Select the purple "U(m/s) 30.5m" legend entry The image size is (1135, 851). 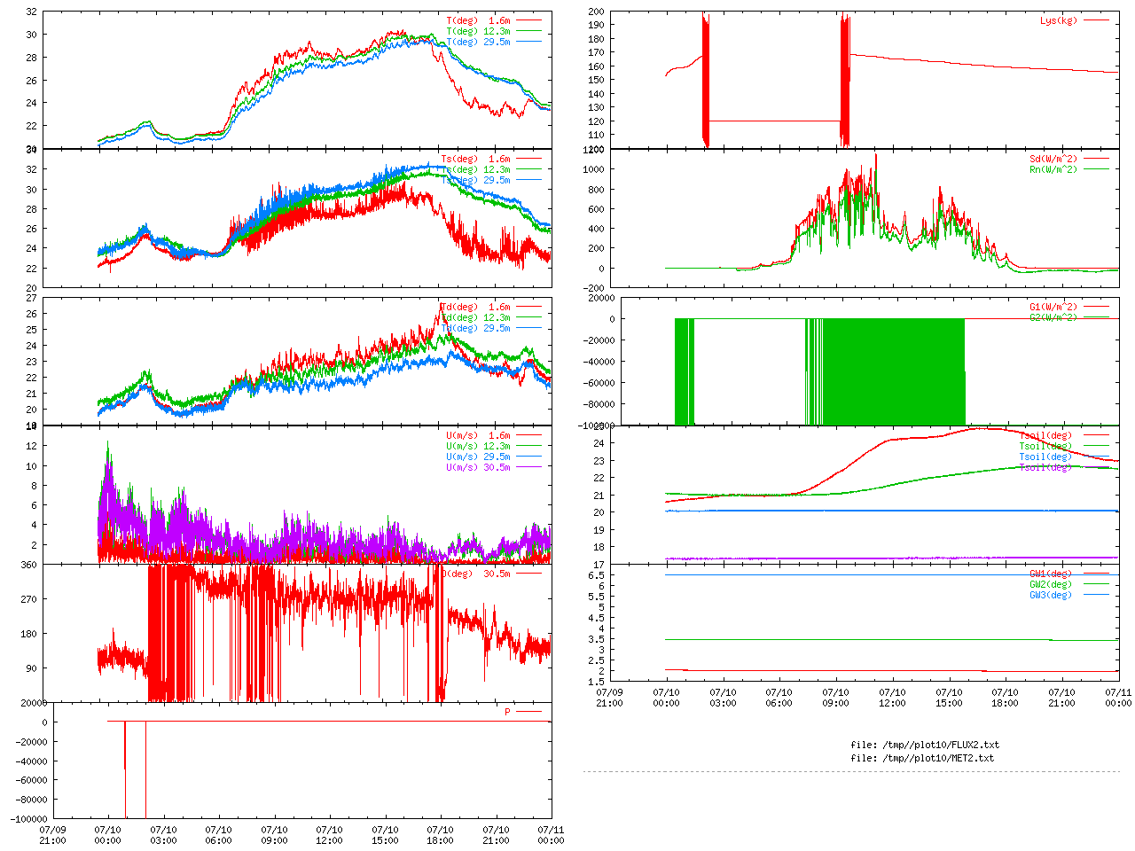tap(478, 467)
